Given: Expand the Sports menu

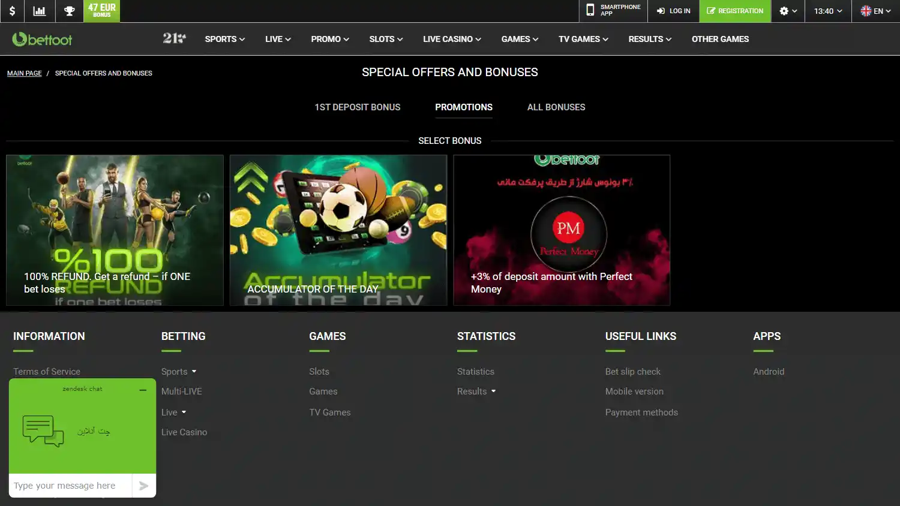Looking at the screenshot, I should click(225, 39).
